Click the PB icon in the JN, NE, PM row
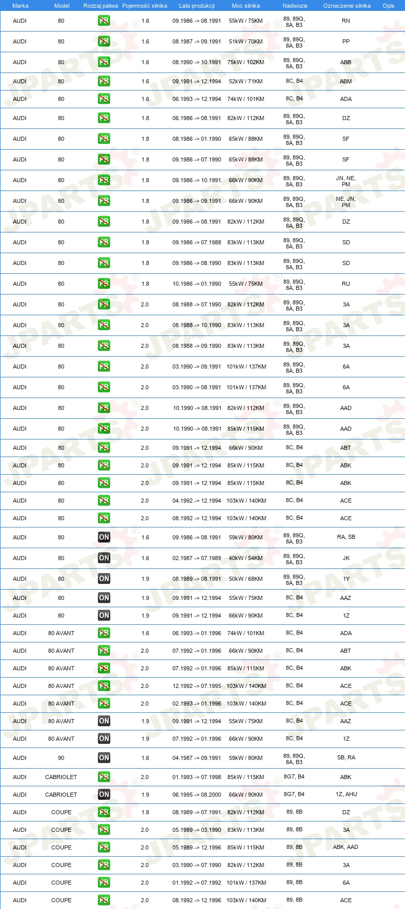 pos(104,180)
